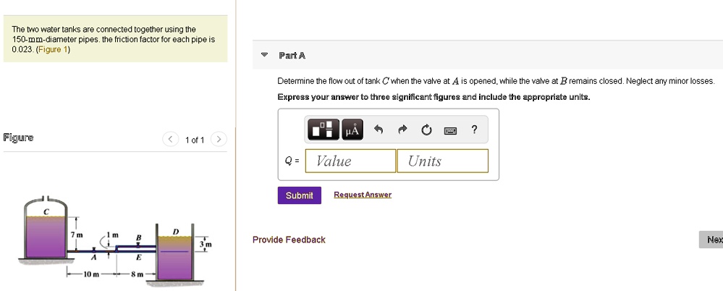Submit the answer
Viewport: 723px width, 291px height.
tap(299, 195)
